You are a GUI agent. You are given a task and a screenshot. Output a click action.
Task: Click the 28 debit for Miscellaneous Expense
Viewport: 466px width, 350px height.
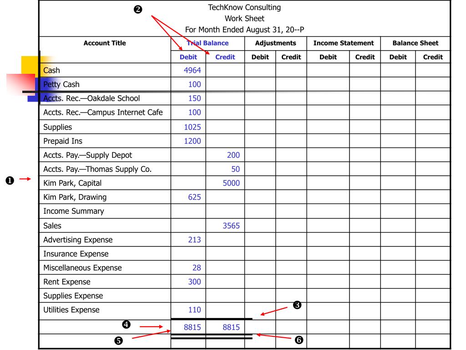pyautogui.click(x=197, y=268)
